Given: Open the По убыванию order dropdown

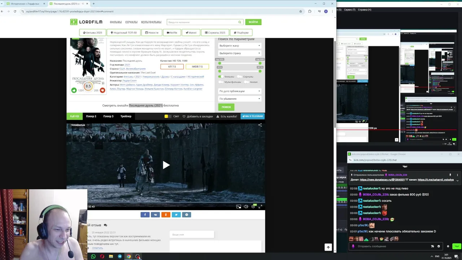Looking at the screenshot, I should click(240, 99).
